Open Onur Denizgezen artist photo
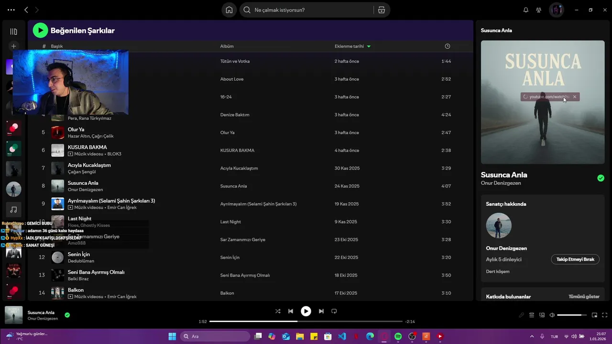This screenshot has width=612, height=344. 499,226
